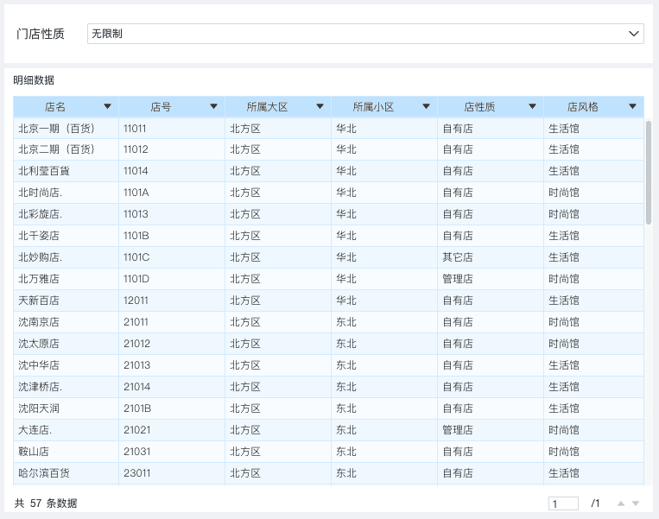Select the cell 沈中华店
The height and width of the screenshot is (519, 659).
click(66, 365)
